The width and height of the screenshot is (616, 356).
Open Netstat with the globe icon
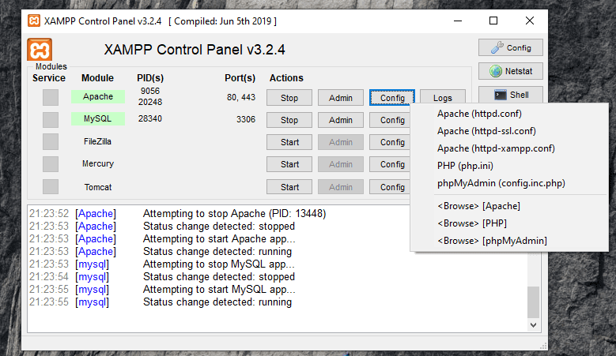tap(511, 71)
